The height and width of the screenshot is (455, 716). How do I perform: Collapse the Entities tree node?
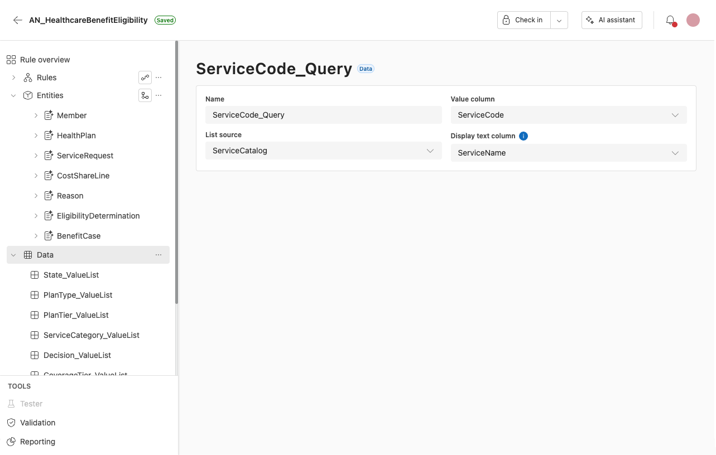tap(13, 95)
